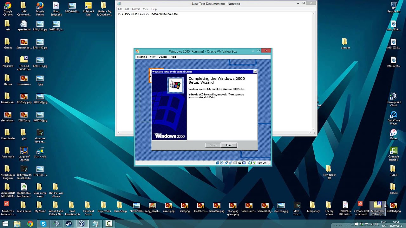Select the Start Andy desktop shortcut
This screenshot has height=228, width=406.
tap(40, 152)
